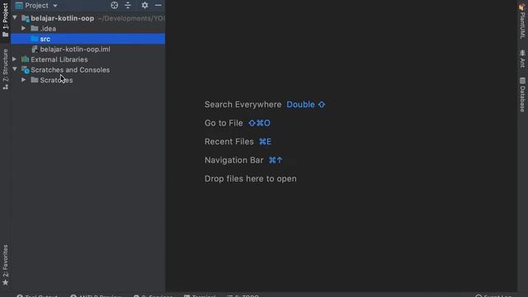Expand External Libraries node

tap(15, 59)
